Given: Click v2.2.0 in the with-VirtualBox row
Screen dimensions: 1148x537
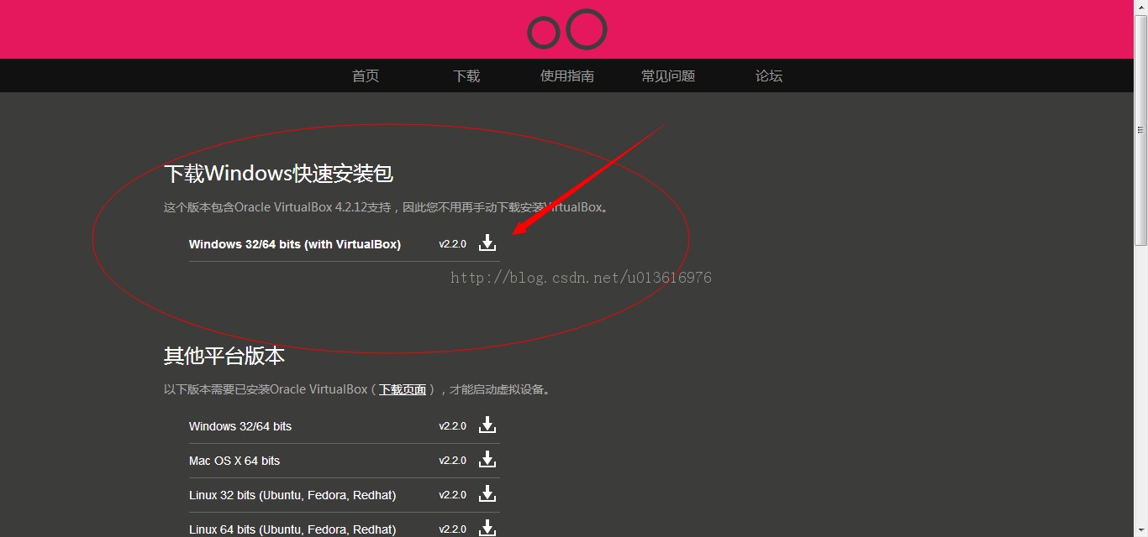Looking at the screenshot, I should [452, 244].
